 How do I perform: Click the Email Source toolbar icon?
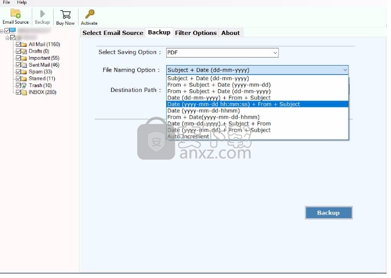[16, 13]
